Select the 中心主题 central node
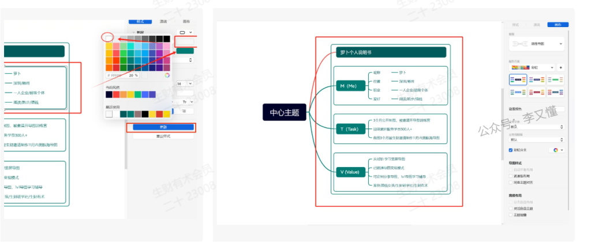The height and width of the screenshot is (242, 591). pos(285,112)
